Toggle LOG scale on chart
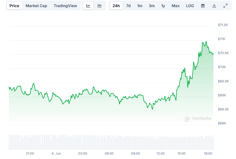236x159 pixels. [x=190, y=6]
